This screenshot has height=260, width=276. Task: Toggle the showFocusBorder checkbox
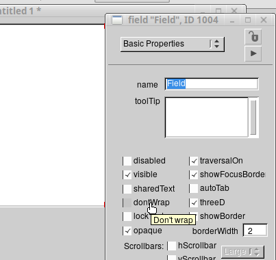point(194,175)
